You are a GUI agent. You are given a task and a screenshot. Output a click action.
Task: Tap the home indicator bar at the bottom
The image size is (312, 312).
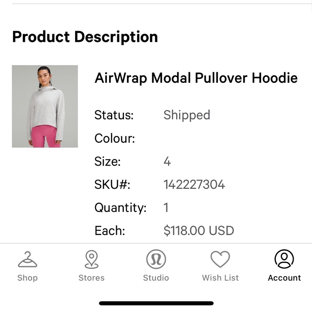point(156,303)
